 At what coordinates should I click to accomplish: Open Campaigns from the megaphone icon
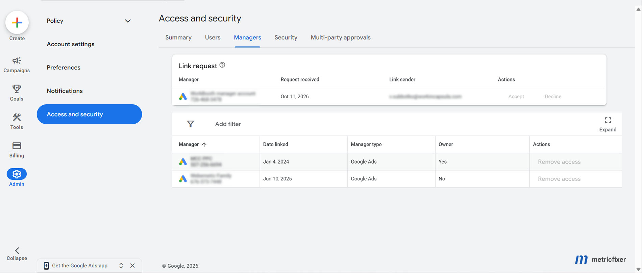(17, 60)
